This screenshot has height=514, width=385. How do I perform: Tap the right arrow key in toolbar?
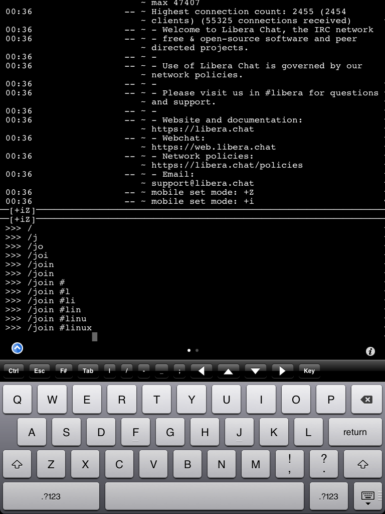pos(282,371)
